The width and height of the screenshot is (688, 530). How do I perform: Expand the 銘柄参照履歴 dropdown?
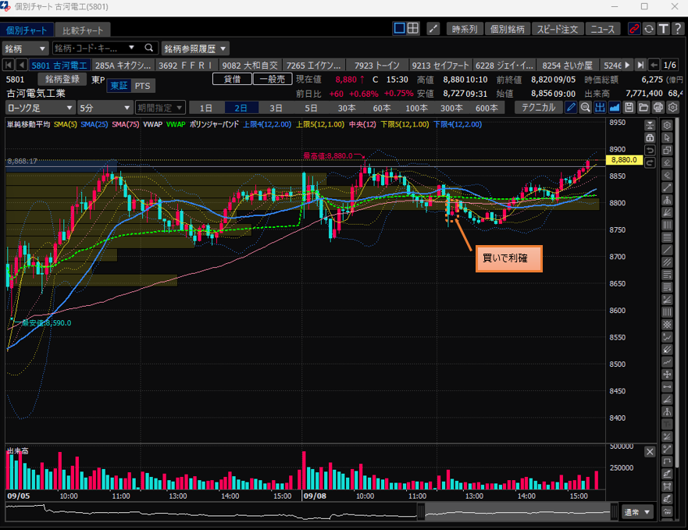[195, 48]
